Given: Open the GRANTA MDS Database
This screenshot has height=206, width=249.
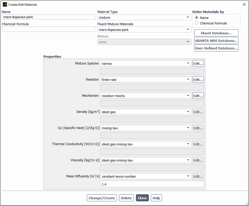Looking at the screenshot, I should coord(216,41).
